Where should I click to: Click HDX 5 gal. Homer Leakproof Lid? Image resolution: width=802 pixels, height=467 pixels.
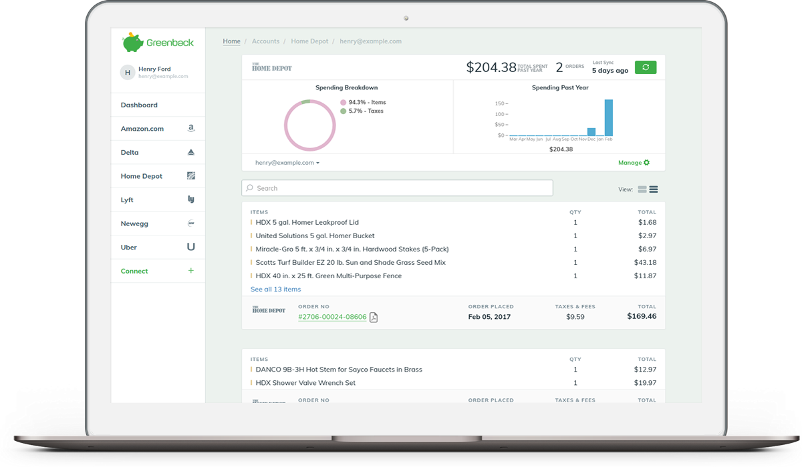[x=307, y=222]
